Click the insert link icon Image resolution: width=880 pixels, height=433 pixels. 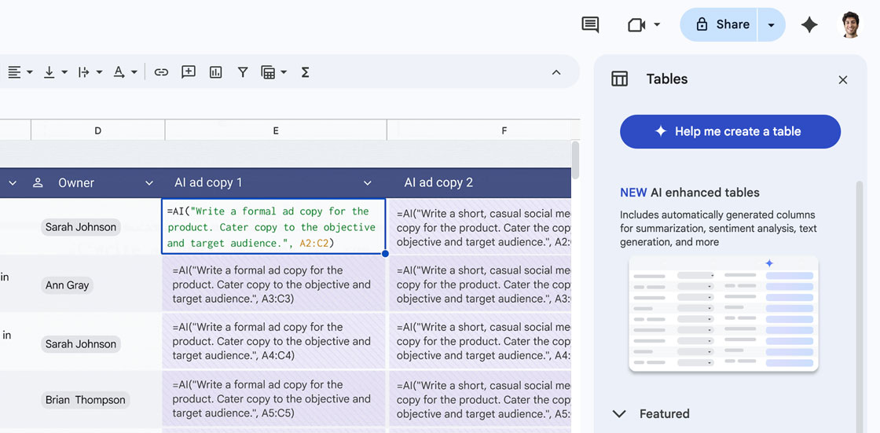pyautogui.click(x=161, y=72)
